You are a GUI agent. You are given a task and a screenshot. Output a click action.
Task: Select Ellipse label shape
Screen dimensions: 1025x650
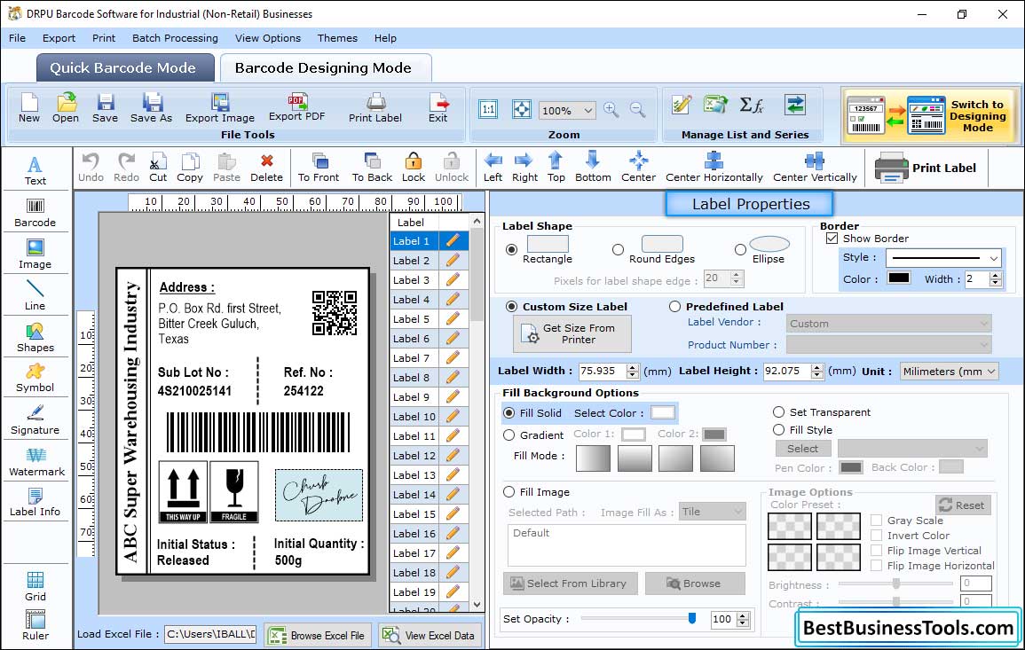pos(740,249)
